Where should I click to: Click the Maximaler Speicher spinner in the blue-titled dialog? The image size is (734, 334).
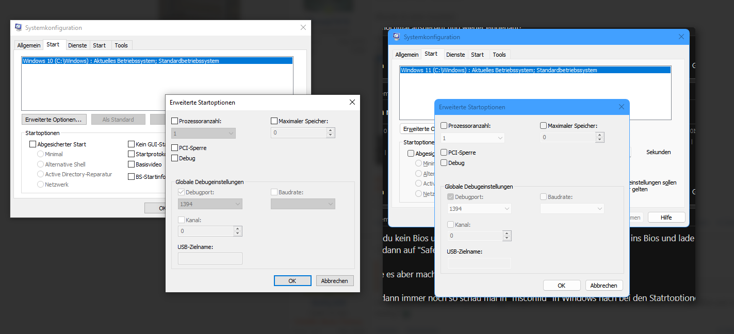coord(600,138)
